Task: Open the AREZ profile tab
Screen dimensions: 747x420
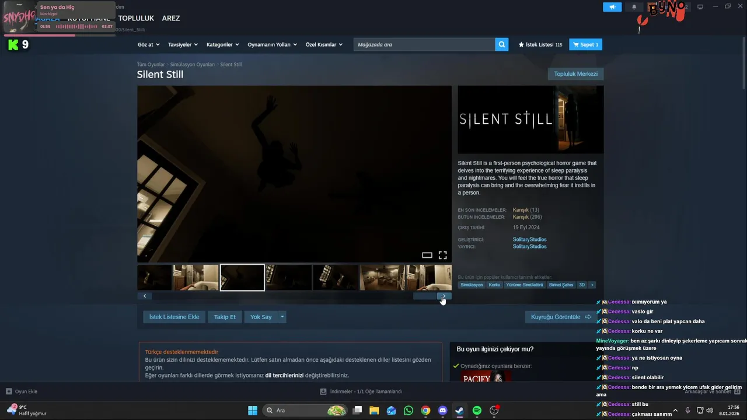Action: (x=171, y=18)
